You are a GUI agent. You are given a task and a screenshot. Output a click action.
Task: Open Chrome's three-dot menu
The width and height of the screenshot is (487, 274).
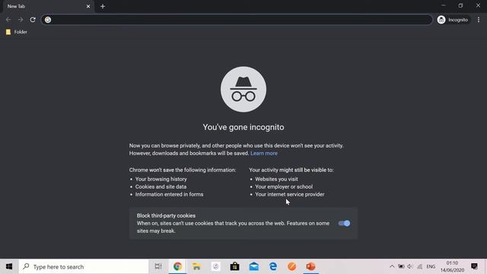click(479, 20)
